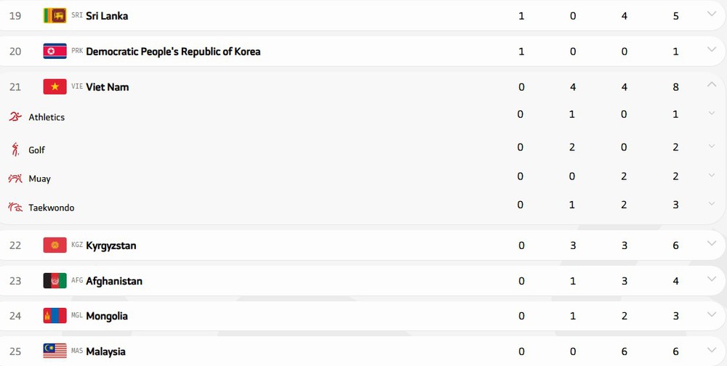
Task: Select the Golf sport label
Action: pyautogui.click(x=36, y=150)
